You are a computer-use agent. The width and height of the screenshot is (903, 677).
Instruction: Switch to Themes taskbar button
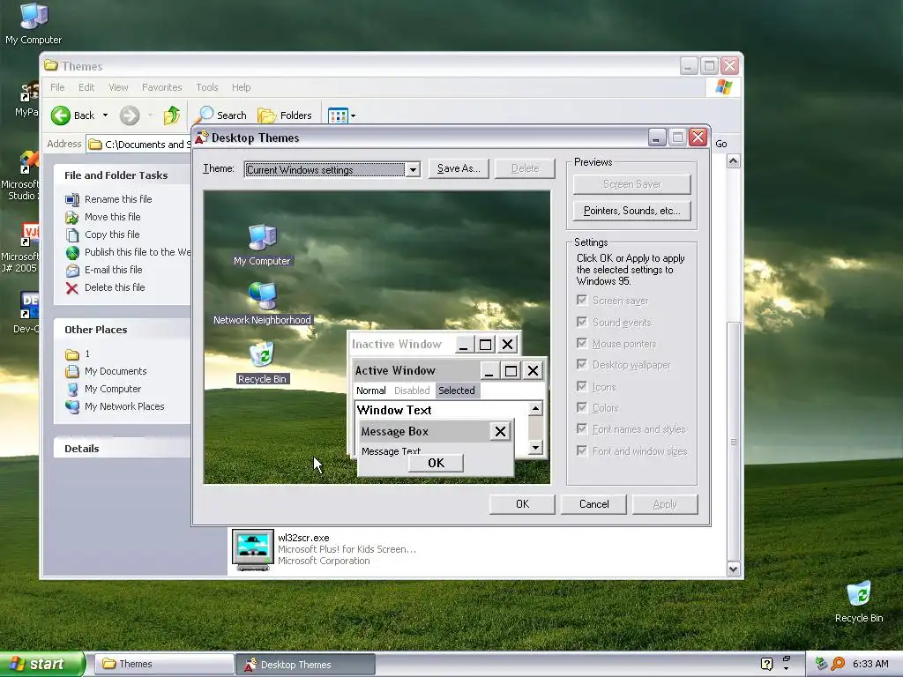point(163,665)
